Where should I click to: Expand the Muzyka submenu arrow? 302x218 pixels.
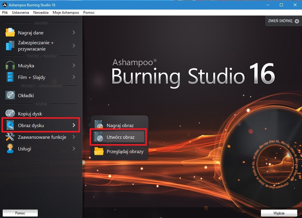pyautogui.click(x=74, y=65)
